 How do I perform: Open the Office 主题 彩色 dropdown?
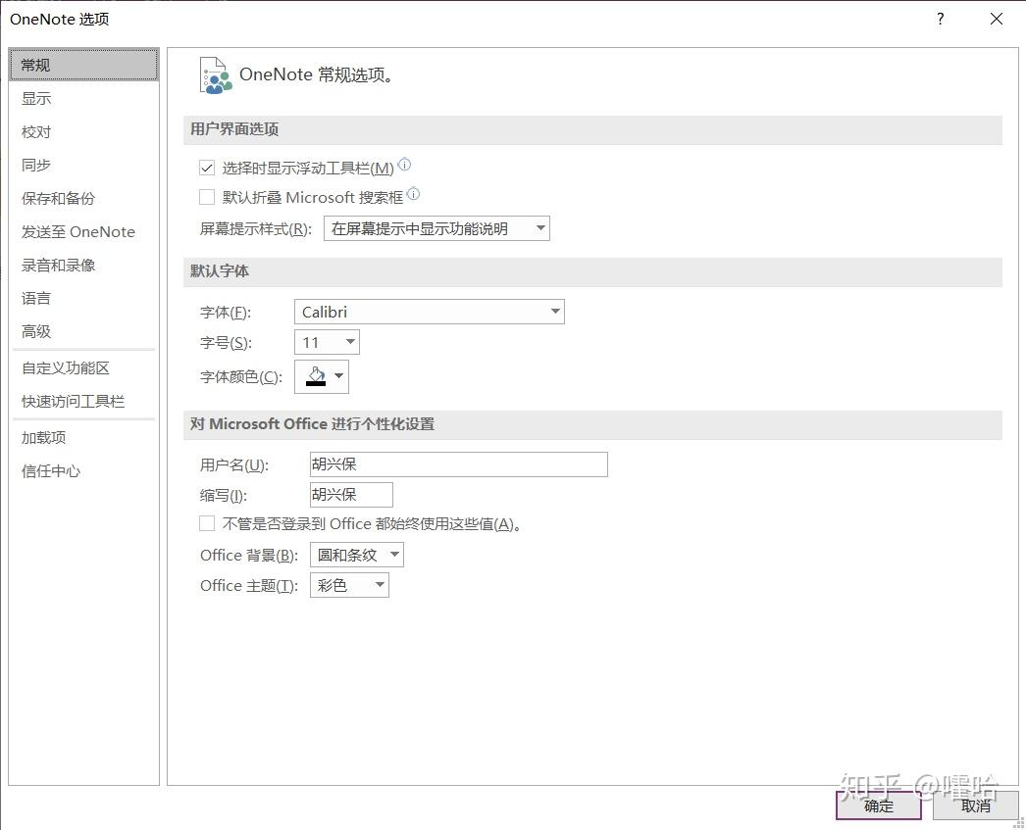pyautogui.click(x=349, y=585)
